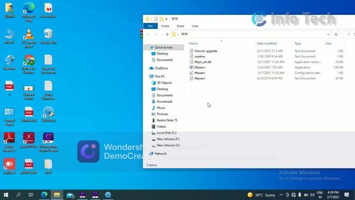The image size is (355, 200).
Task: Open Quick Access Toolbar customize dropdown
Action: [166, 19]
